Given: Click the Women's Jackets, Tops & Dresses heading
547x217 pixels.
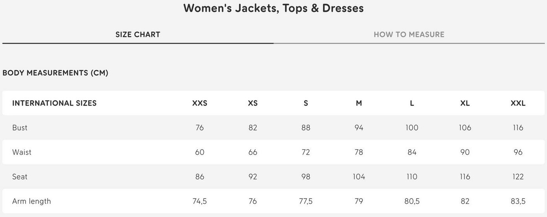Looking at the screenshot, I should pyautogui.click(x=273, y=8).
